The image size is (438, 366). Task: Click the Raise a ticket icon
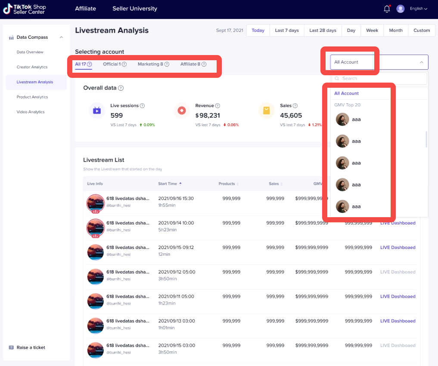click(12, 348)
